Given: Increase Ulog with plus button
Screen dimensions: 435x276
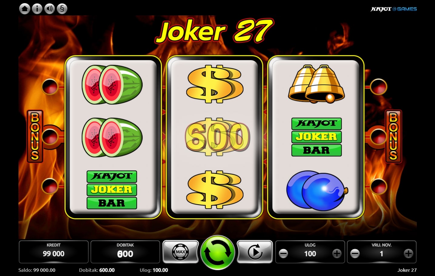Looking at the screenshot, I should pos(337,254).
